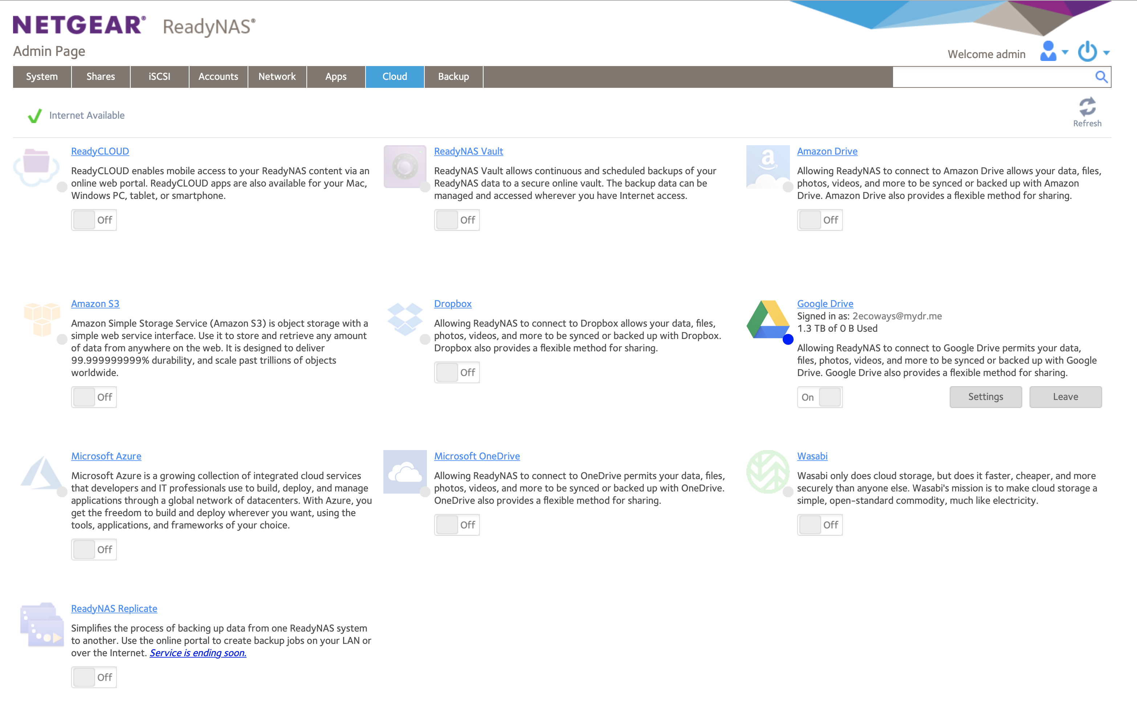Click the Wasabi logo icon
The image size is (1137, 723).
(768, 471)
